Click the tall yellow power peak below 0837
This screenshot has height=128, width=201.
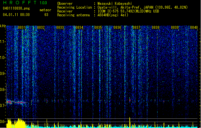point(130,122)
